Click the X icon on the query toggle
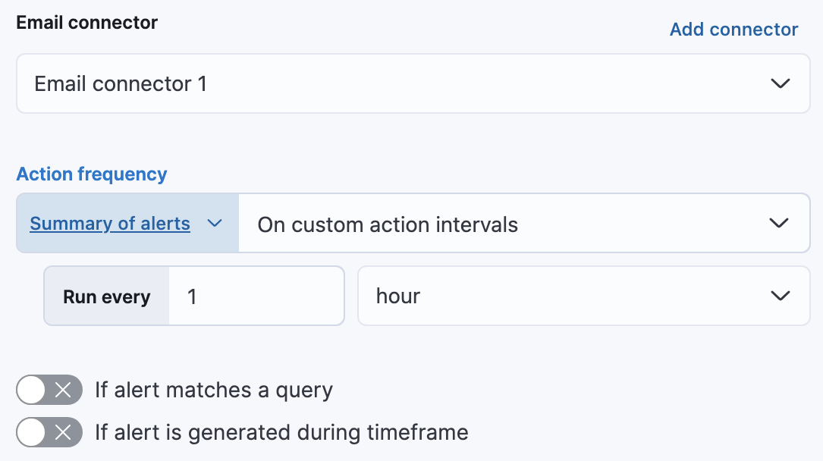The image size is (823, 461). [64, 390]
